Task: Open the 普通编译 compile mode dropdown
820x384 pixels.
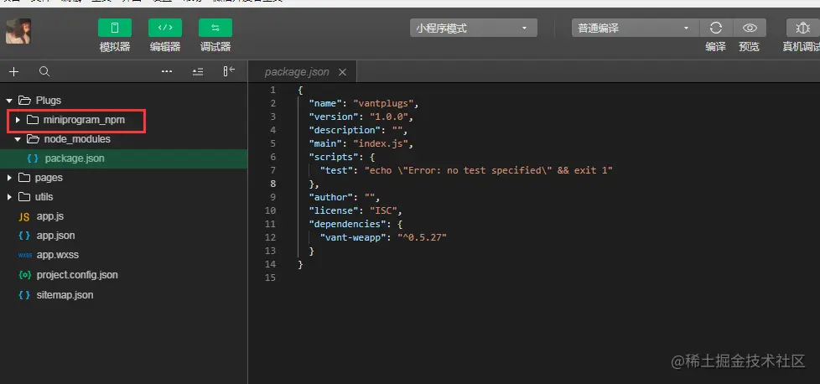Action: click(x=636, y=29)
